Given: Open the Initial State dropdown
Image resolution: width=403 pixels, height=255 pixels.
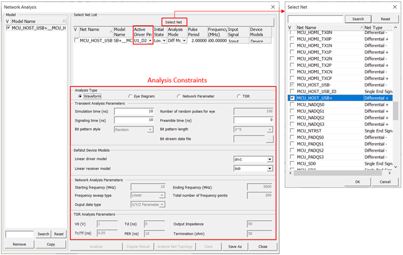Looking at the screenshot, I should [x=164, y=40].
